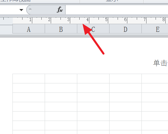Select cell A1 in the first row
168x134 pixels.
click(29, 78)
